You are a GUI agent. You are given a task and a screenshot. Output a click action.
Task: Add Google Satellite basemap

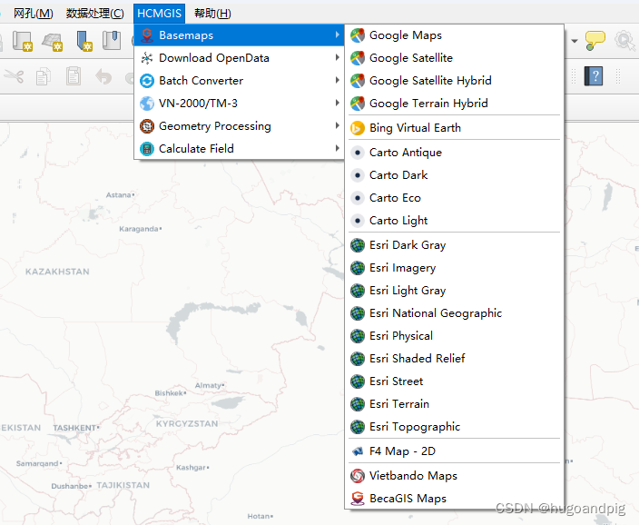(x=454, y=58)
